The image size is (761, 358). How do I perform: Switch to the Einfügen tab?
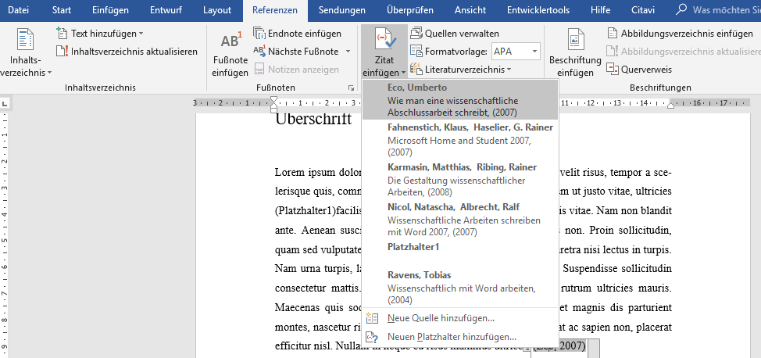[x=110, y=10]
